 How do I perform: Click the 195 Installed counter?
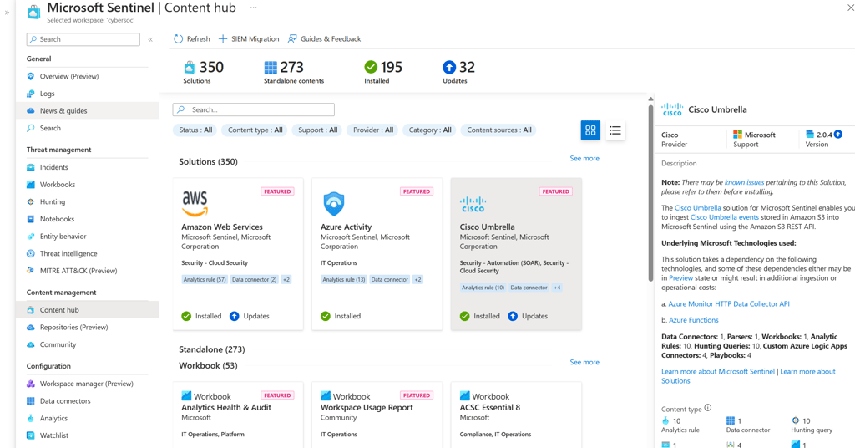click(x=382, y=72)
